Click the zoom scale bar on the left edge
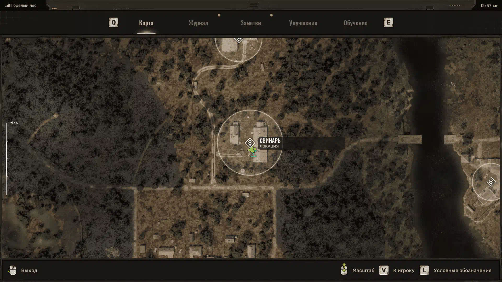The height and width of the screenshot is (282, 502). tap(8, 159)
